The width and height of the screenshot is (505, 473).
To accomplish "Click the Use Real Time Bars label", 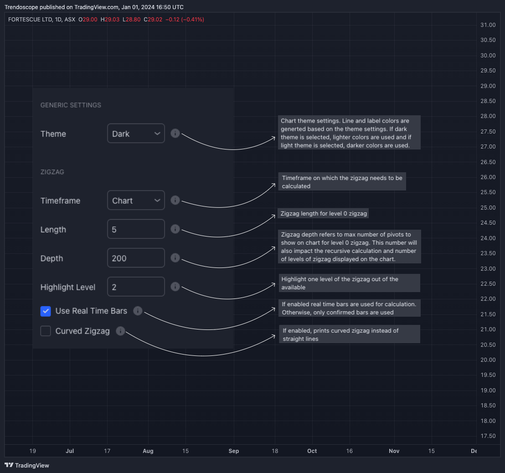I will pos(91,311).
